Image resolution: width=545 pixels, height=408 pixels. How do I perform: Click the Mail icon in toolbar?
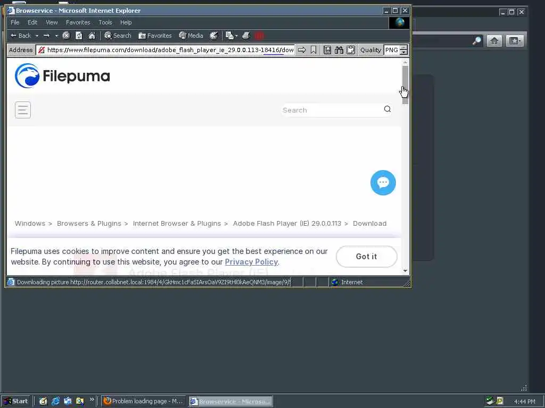230,36
